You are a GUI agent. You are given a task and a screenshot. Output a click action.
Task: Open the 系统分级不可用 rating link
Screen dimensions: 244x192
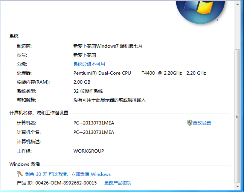(x=89, y=64)
